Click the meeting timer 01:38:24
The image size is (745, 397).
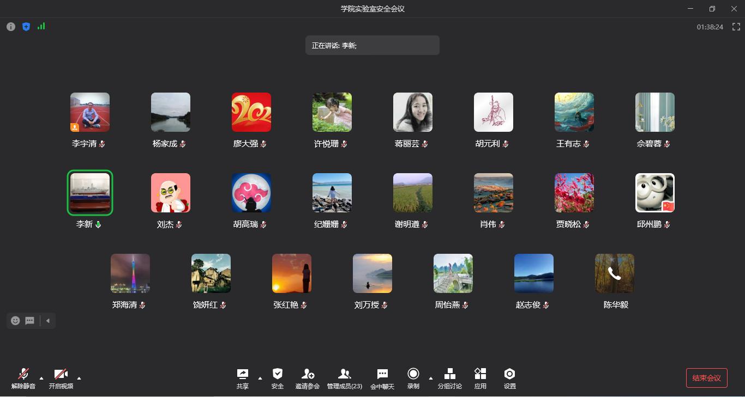coord(710,27)
